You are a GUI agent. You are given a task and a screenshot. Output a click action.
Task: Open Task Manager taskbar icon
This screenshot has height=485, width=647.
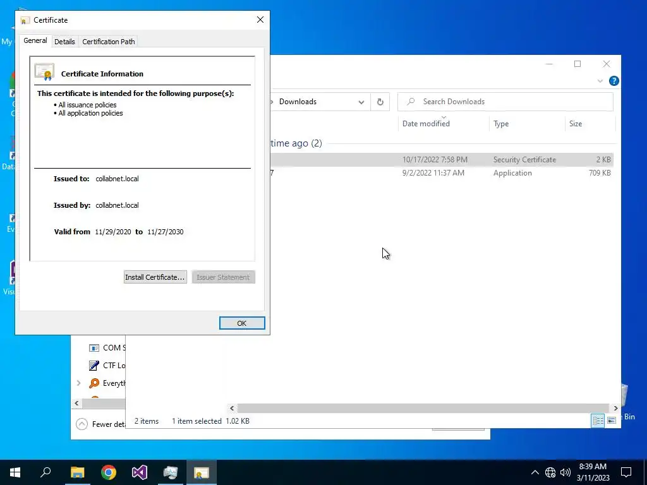171,472
